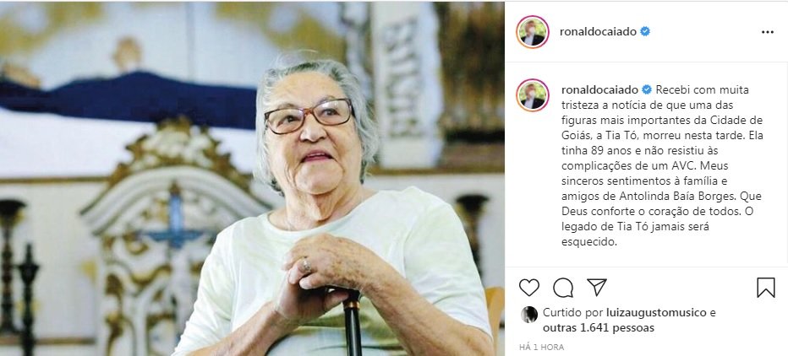788x356 pixels.
Task: Like the post with the heart icon
Action: pyautogui.click(x=528, y=288)
